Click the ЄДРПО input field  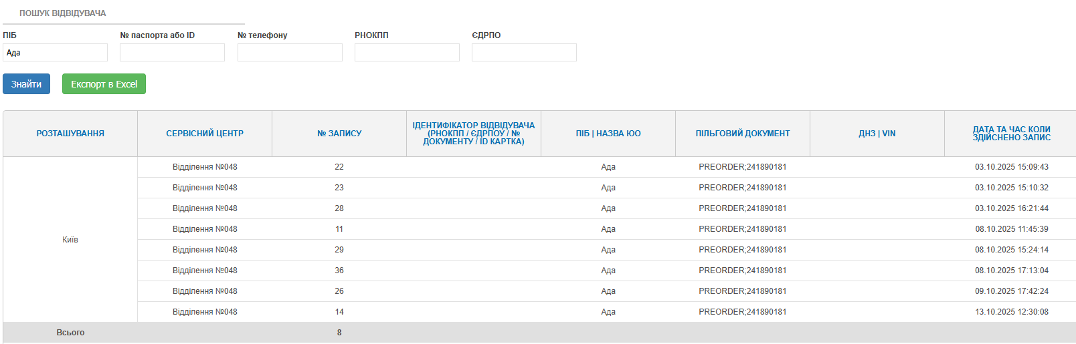pyautogui.click(x=524, y=53)
